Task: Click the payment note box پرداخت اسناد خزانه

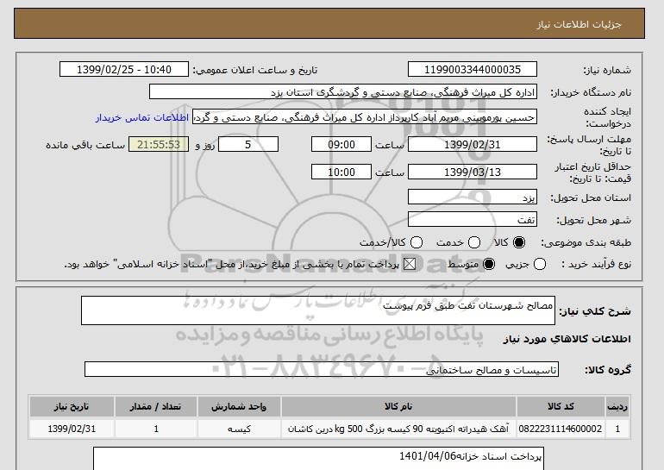Action: [318, 458]
